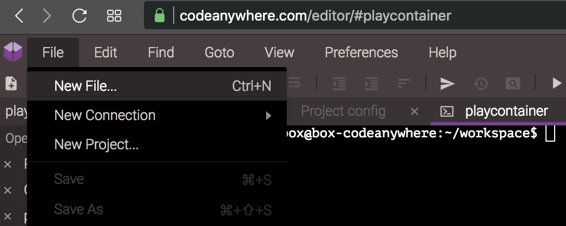Click the Codeanywhere purple logo icon
Screen dimensions: 566x226
(x=13, y=52)
